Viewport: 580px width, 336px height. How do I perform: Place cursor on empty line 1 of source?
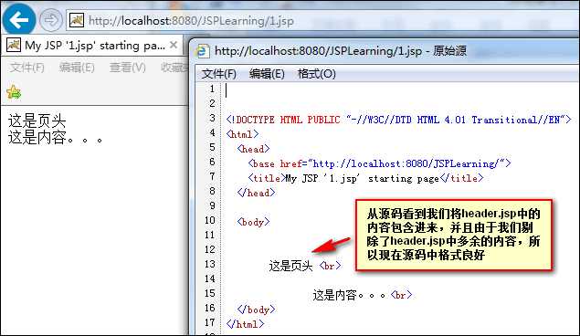(399, 90)
